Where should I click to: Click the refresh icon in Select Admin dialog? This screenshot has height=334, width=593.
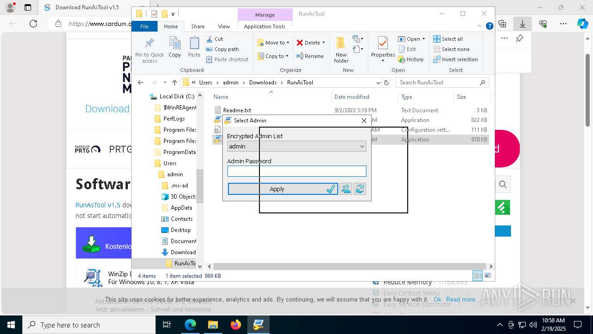pyautogui.click(x=360, y=189)
